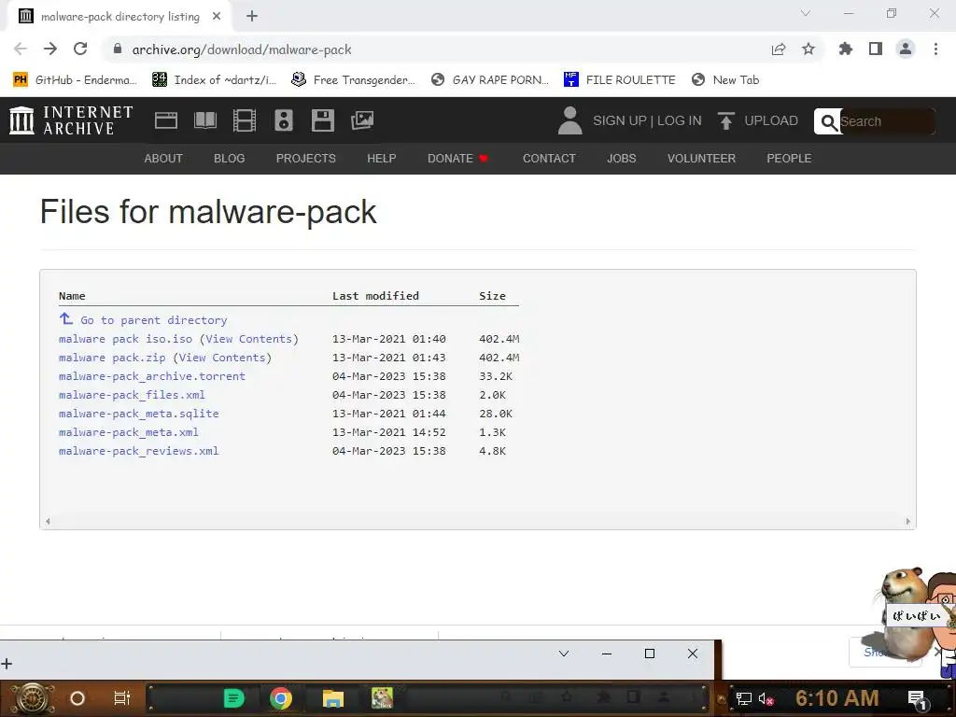Click LOG IN link
The image size is (956, 717).
point(680,120)
